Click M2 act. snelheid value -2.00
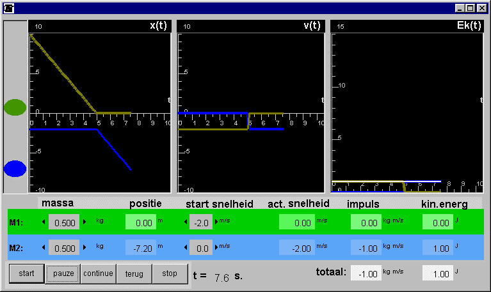Screen dimensions: 491x292 coord(297,247)
